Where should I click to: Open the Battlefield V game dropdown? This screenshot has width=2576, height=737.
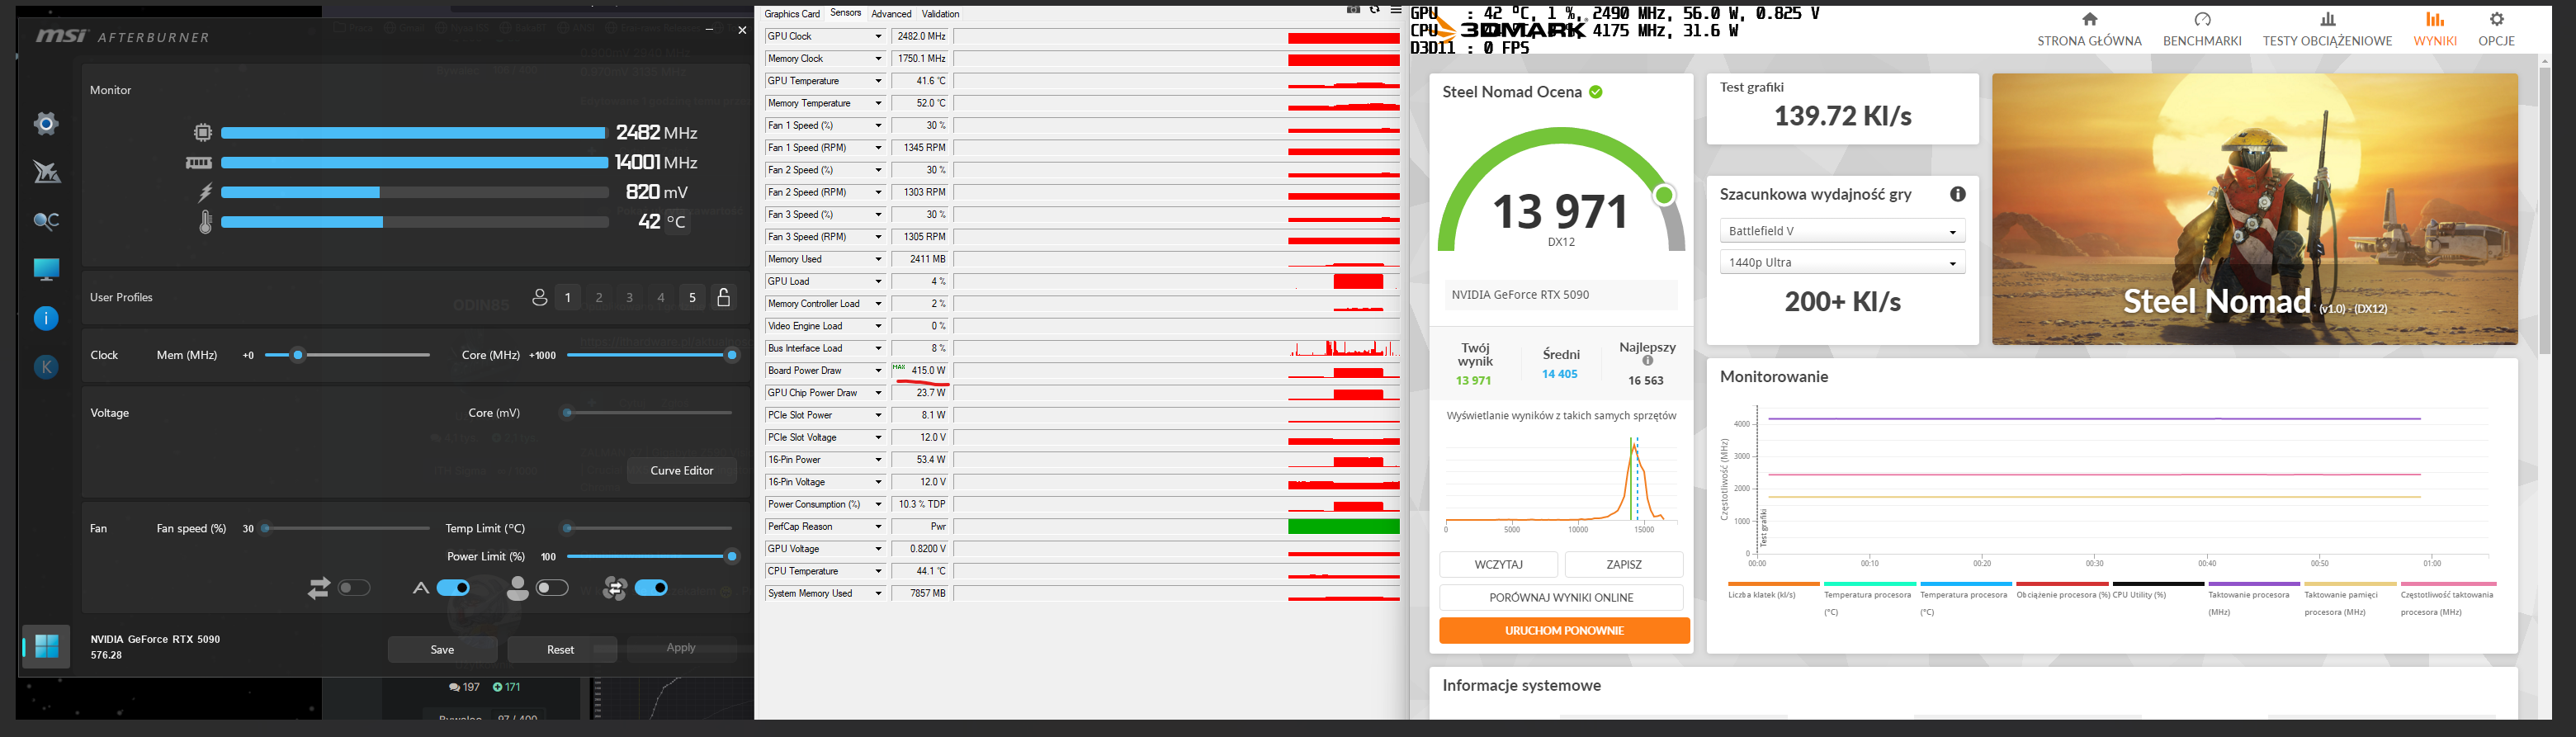(1842, 231)
